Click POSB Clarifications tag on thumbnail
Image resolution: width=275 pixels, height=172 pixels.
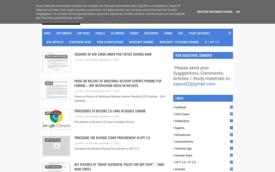click(56, 56)
